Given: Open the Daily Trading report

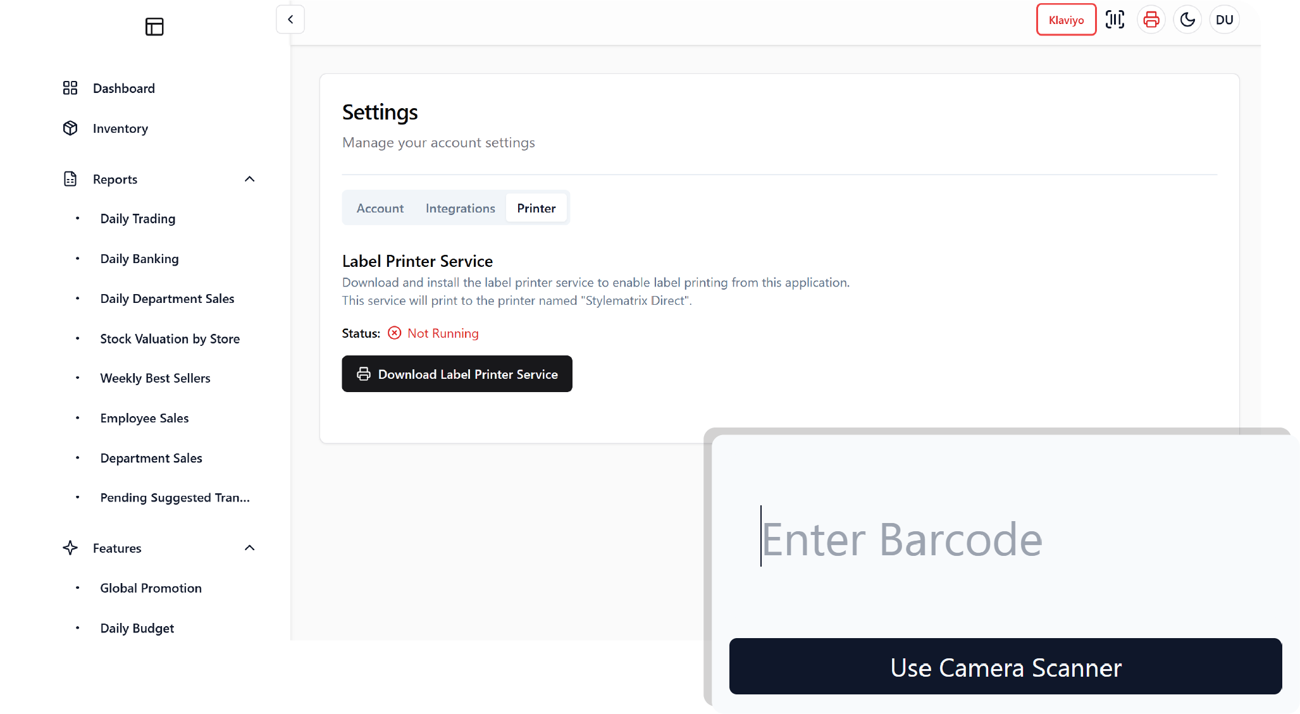Looking at the screenshot, I should (138, 219).
